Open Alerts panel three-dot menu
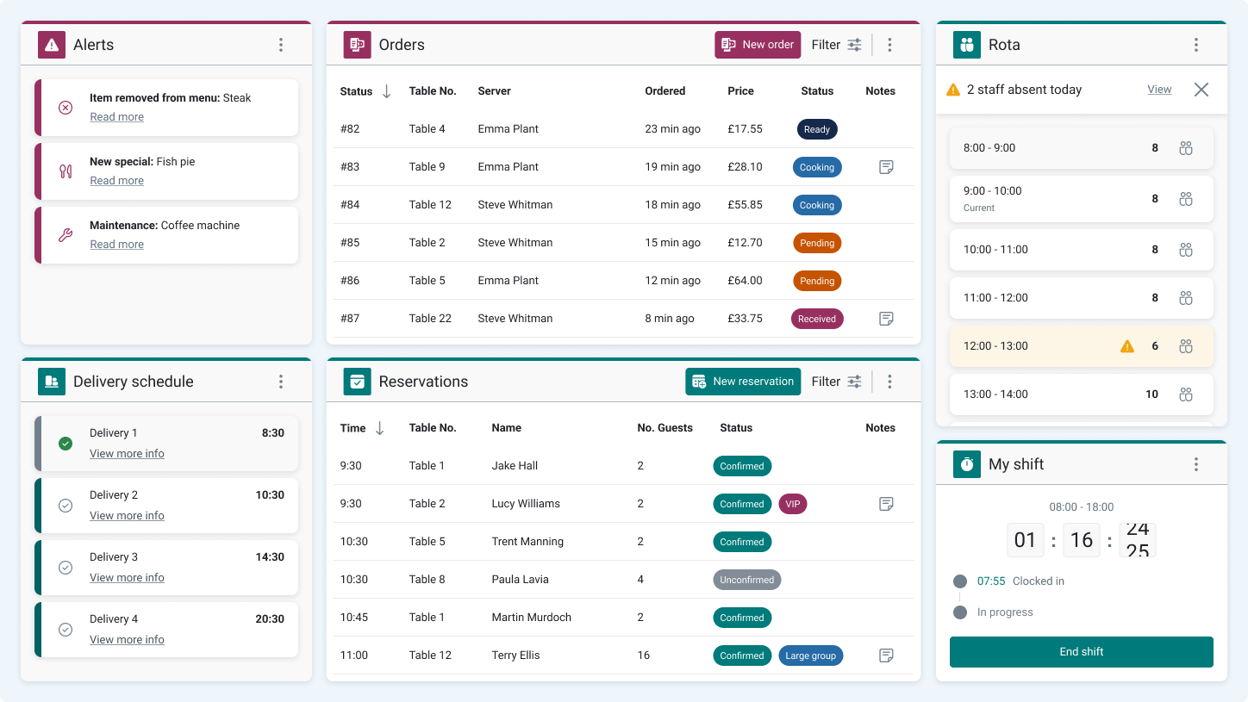Screen dimensions: 1248x702 click(x=281, y=45)
